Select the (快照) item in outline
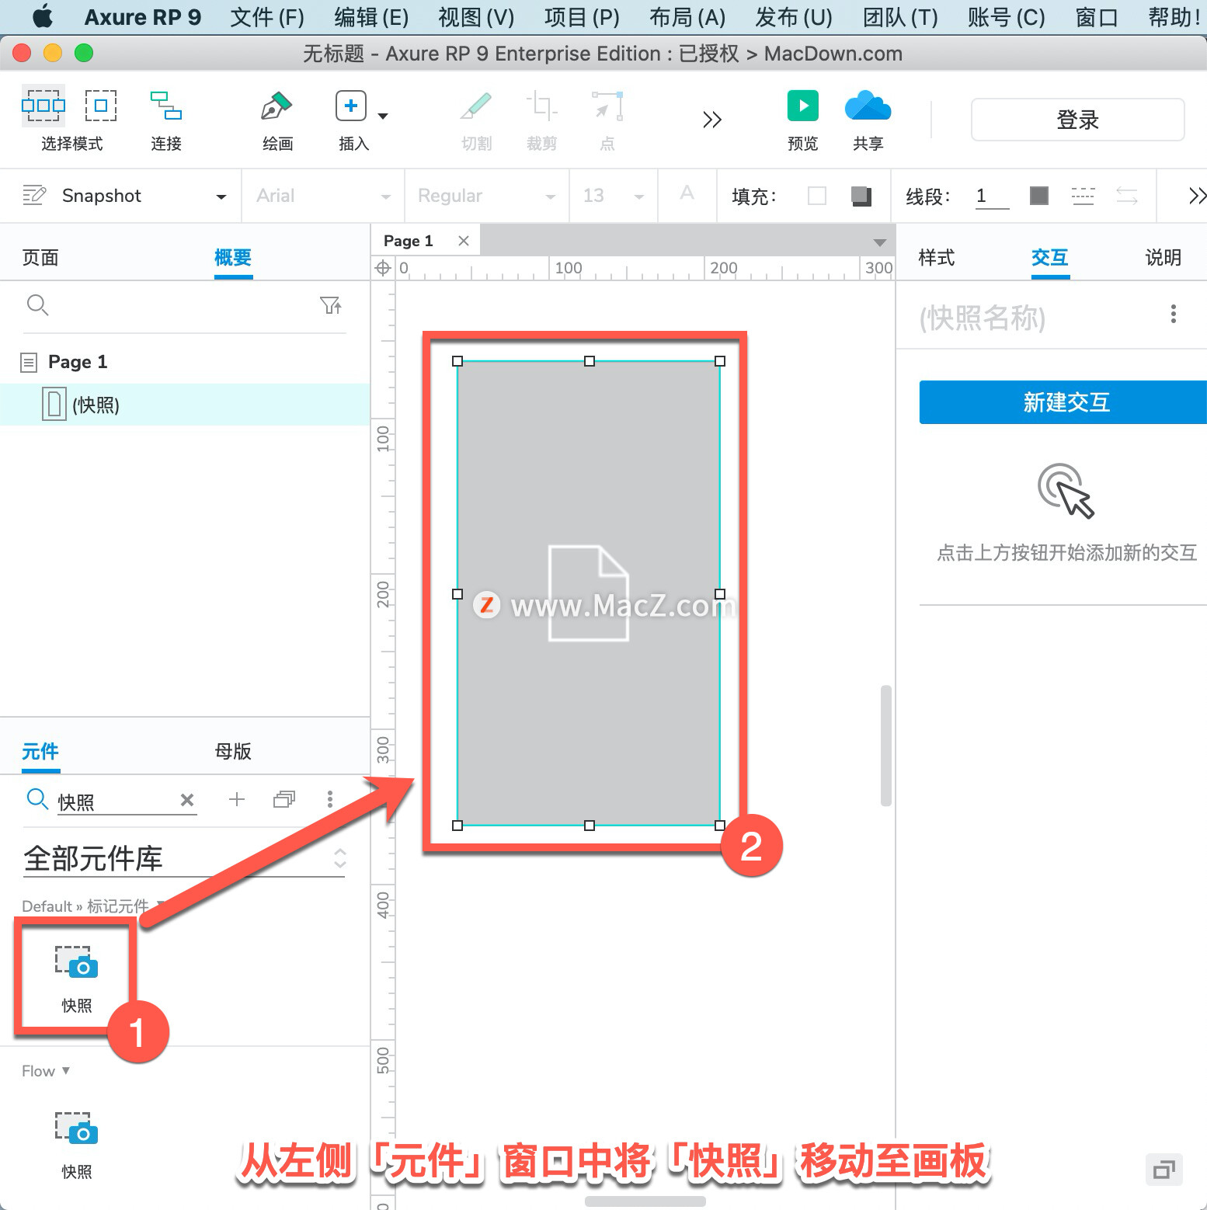Image resolution: width=1207 pixels, height=1210 pixels. (185, 405)
